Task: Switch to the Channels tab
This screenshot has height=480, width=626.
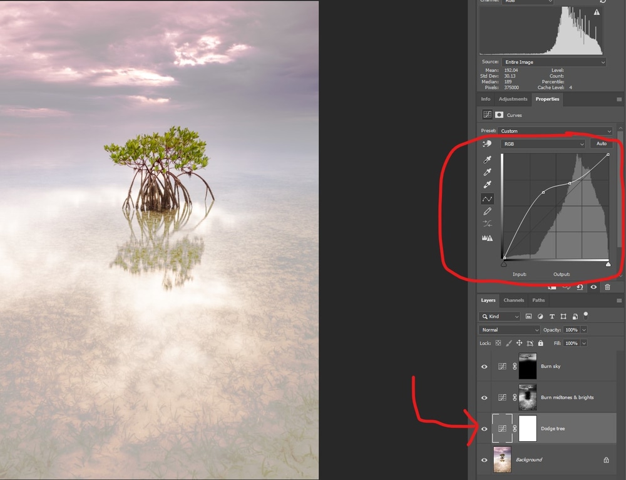Action: [x=514, y=300]
